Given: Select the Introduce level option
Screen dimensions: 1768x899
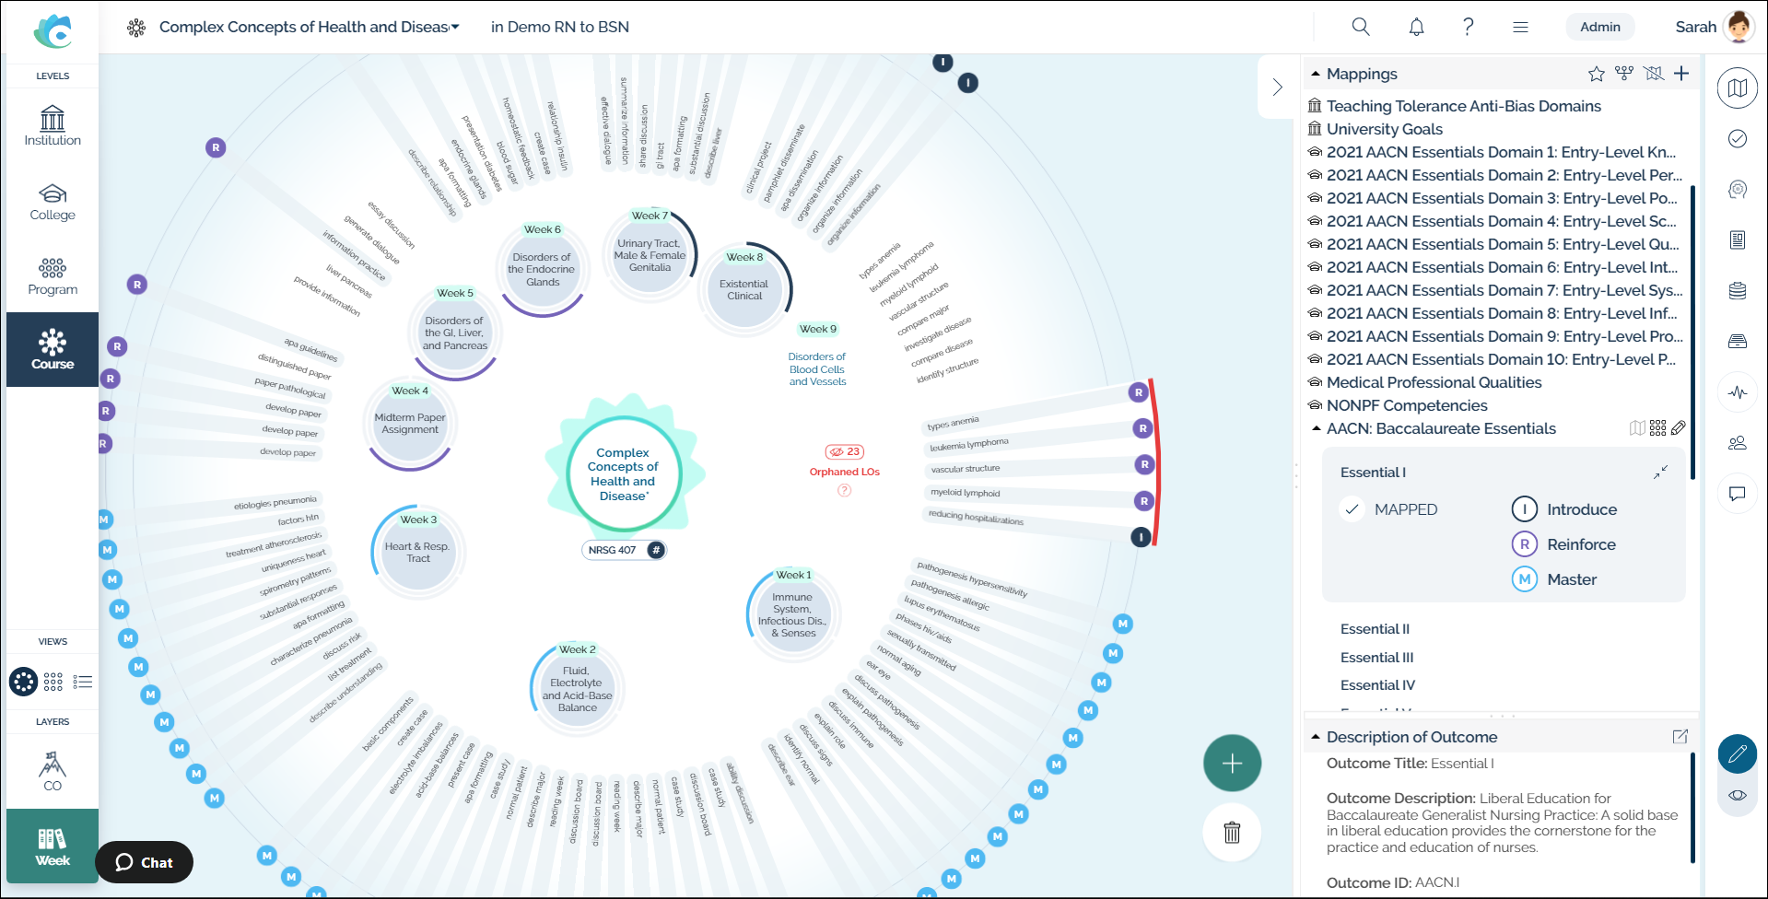Looking at the screenshot, I should point(1564,509).
